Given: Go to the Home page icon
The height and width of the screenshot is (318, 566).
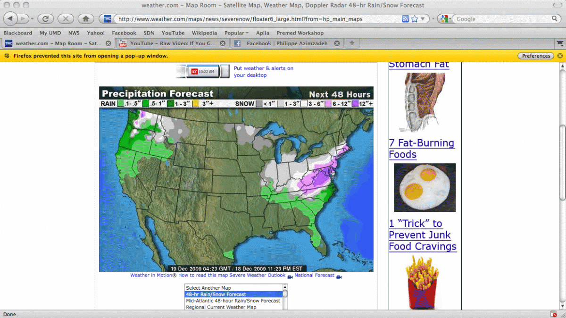Looking at the screenshot, I should point(85,19).
